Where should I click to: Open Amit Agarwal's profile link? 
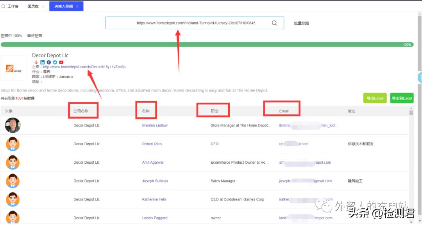153,162
